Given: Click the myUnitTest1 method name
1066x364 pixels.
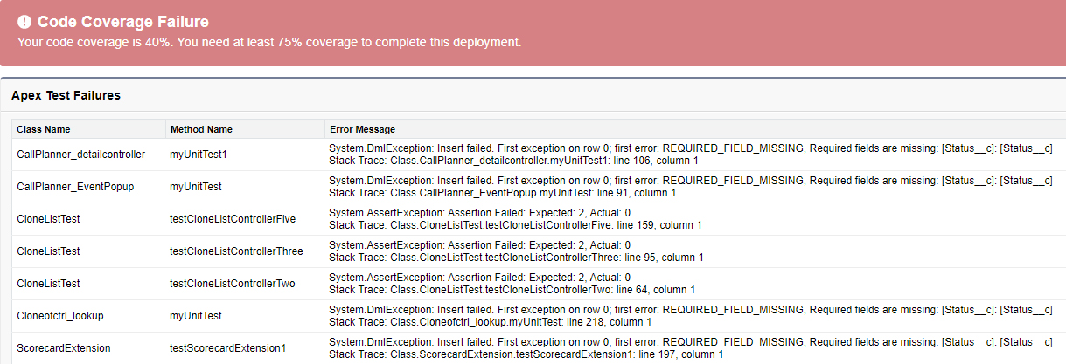Looking at the screenshot, I should coord(198,155).
